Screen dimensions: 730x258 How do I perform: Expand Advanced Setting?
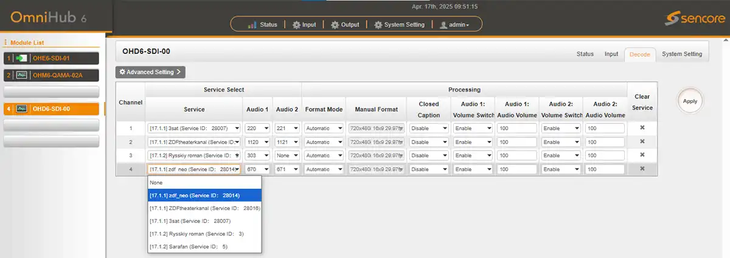150,72
